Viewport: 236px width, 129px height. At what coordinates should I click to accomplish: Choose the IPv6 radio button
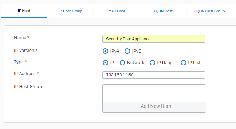pos(127,51)
